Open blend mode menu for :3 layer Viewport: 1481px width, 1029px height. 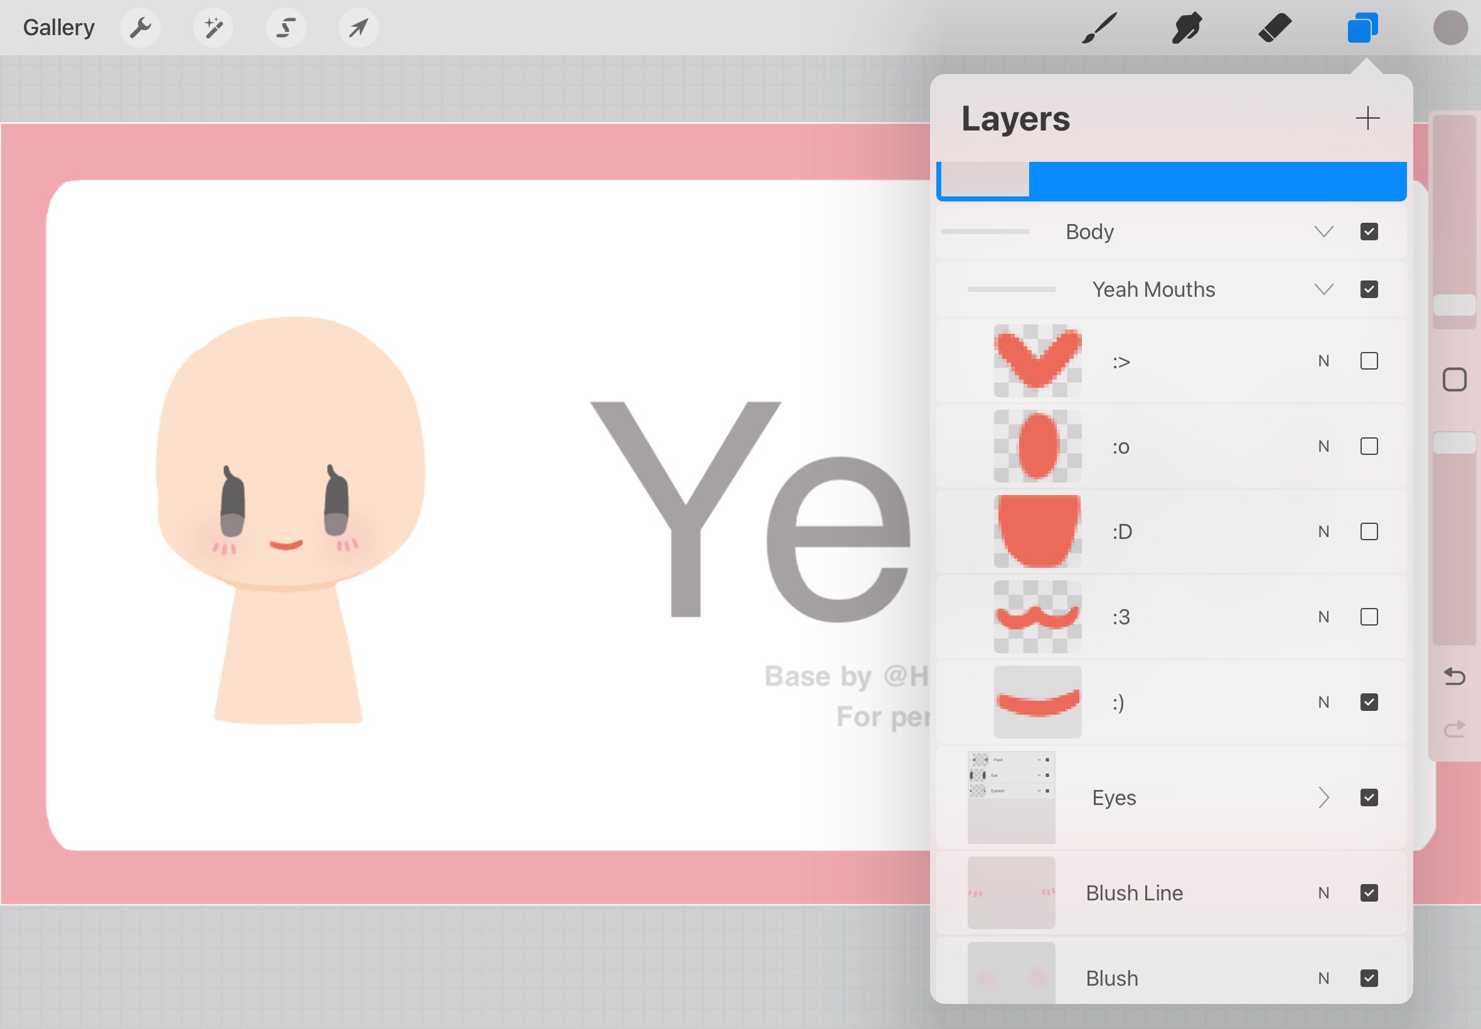(x=1323, y=617)
